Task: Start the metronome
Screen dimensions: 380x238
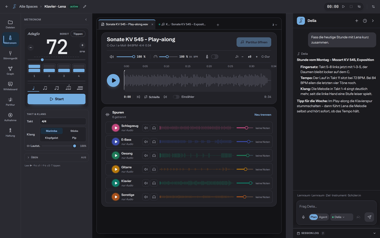Action: tap(56, 99)
